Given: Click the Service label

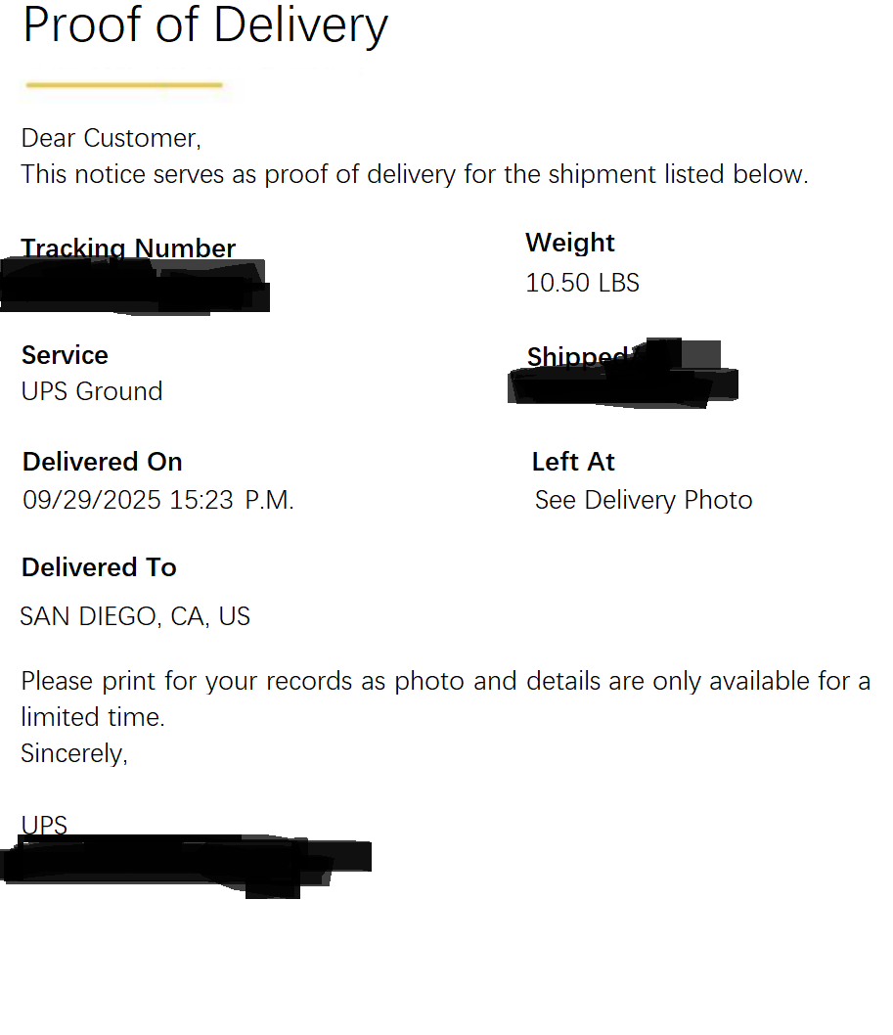Looking at the screenshot, I should tap(65, 355).
